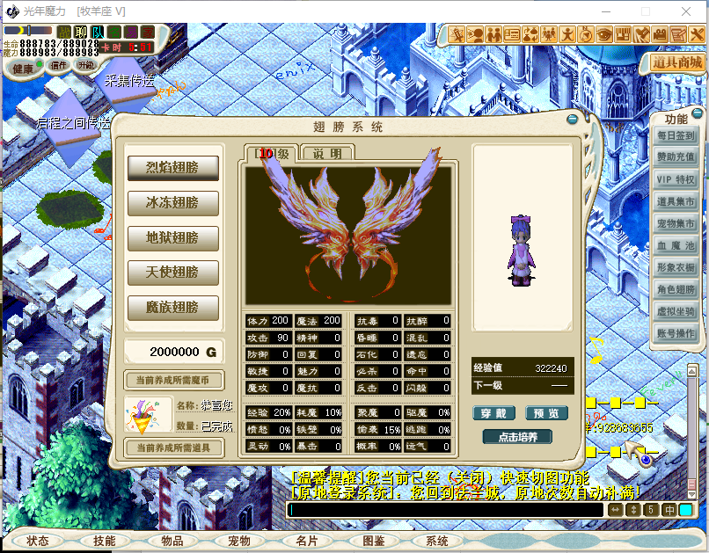Open the 信件 mail button
The height and width of the screenshot is (553, 709).
[59, 66]
